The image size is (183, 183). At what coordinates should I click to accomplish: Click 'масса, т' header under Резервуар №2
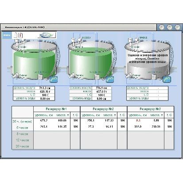109,115
